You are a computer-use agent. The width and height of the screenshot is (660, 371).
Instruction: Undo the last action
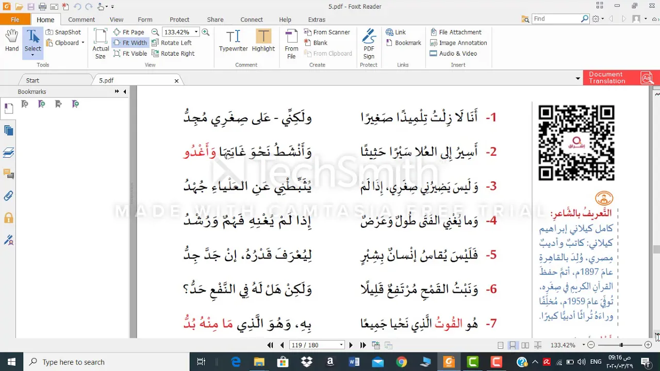pos(77,7)
